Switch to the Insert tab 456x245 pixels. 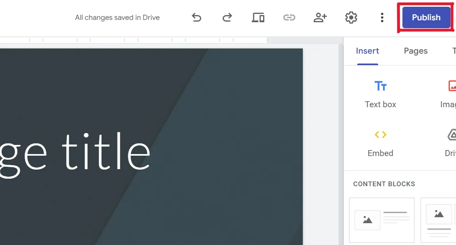(x=367, y=51)
